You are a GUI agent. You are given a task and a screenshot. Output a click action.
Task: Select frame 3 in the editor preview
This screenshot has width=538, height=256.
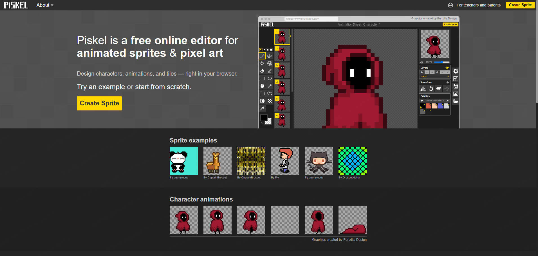point(282,70)
